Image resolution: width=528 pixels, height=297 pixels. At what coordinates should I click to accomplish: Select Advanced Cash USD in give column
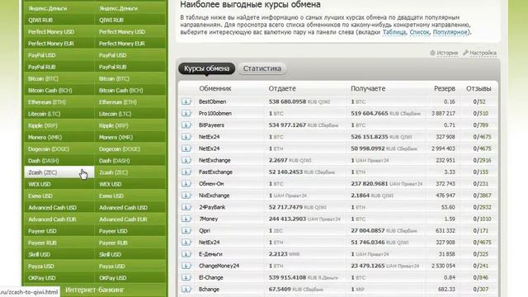pyautogui.click(x=59, y=208)
